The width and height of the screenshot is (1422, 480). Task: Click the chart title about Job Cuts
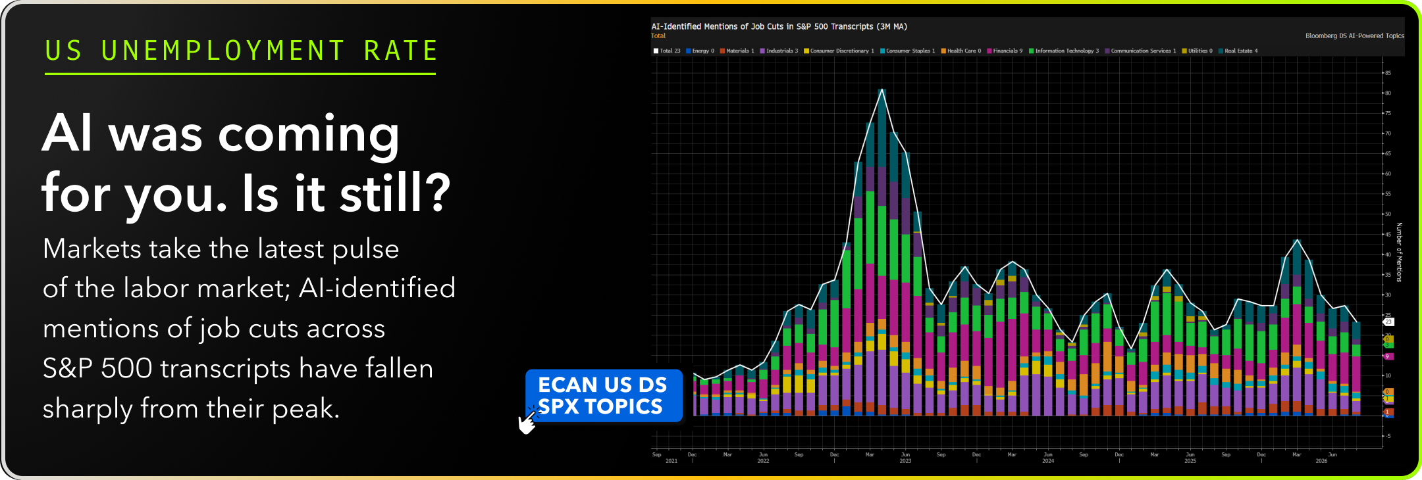779,26
